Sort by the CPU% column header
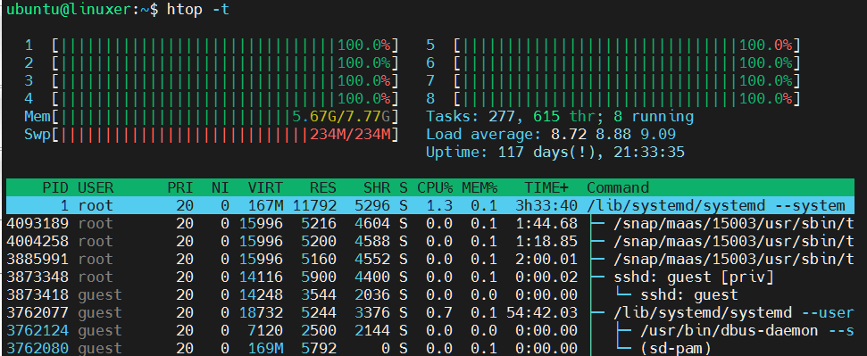 click(x=435, y=188)
